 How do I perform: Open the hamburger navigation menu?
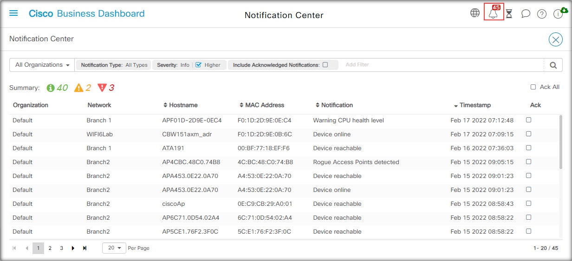tap(13, 13)
